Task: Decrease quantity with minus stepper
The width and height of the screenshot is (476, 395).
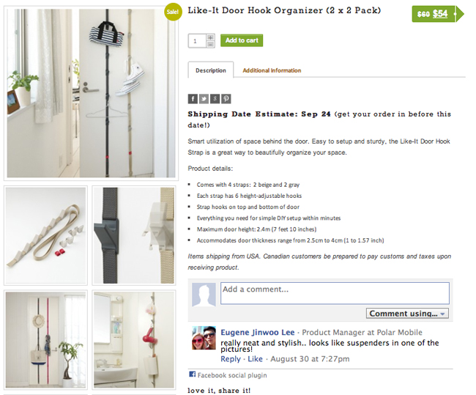Action: click(210, 45)
